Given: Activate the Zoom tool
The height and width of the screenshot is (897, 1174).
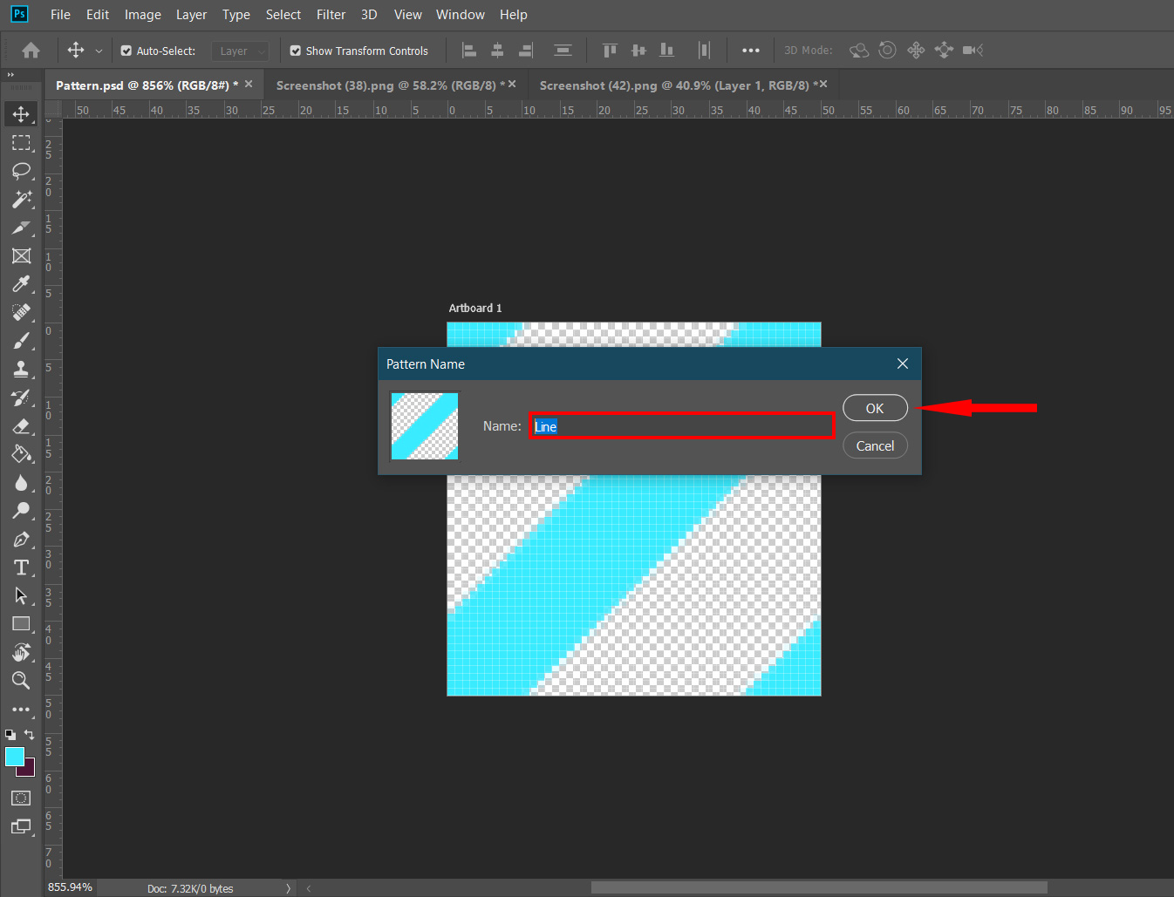Looking at the screenshot, I should click(x=21, y=681).
